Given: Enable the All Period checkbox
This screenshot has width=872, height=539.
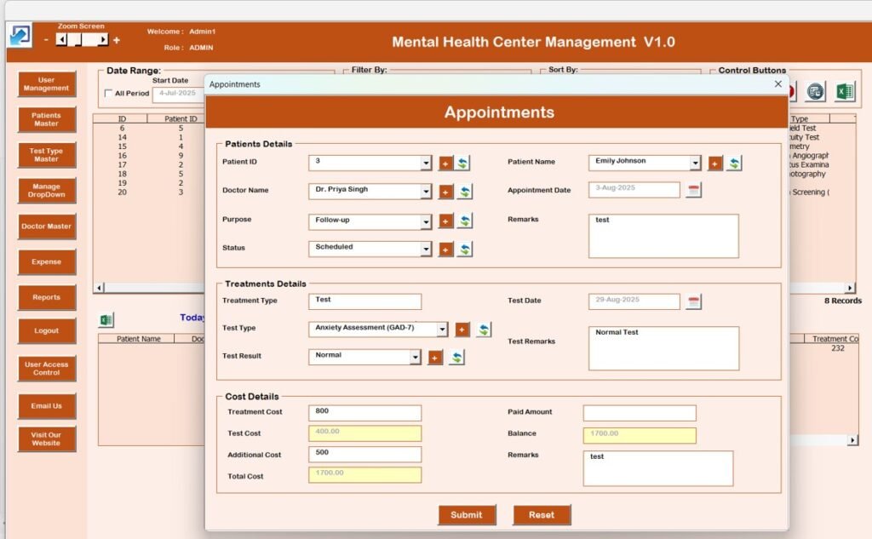Looking at the screenshot, I should tap(108, 94).
